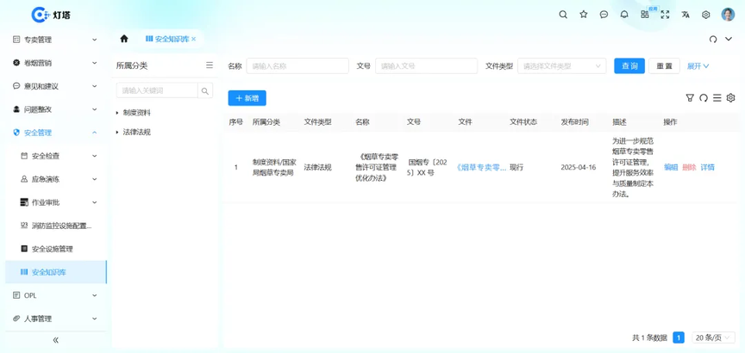Expand the 专卖管理 menu
Viewport: 745px width, 353px height.
point(55,40)
